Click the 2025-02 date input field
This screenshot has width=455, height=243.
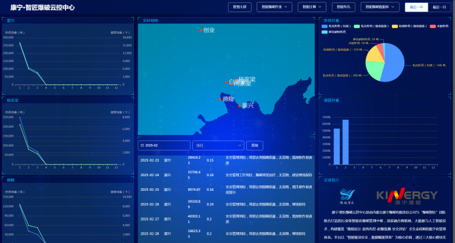click(x=164, y=146)
